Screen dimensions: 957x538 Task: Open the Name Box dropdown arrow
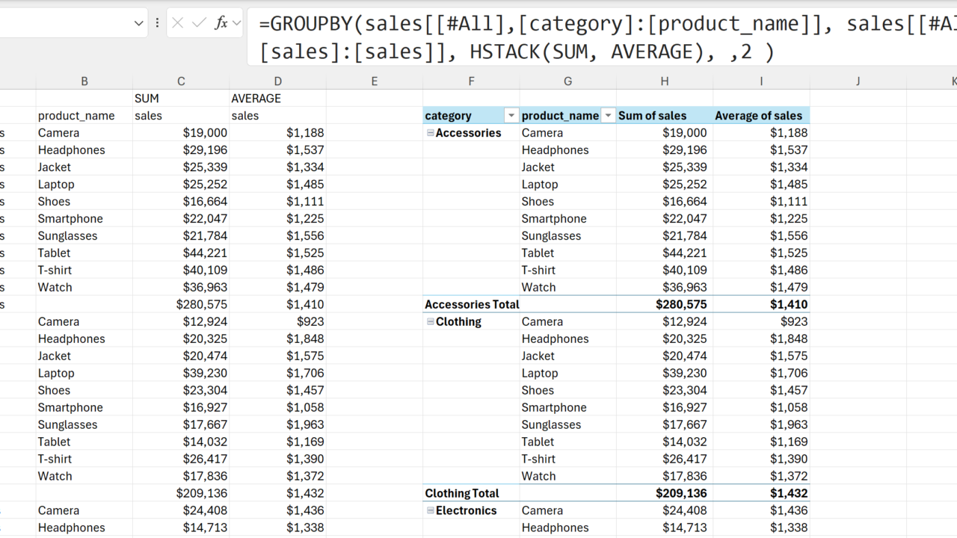point(138,23)
